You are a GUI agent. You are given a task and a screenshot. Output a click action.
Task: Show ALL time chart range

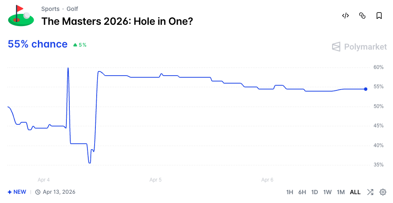click(x=355, y=192)
